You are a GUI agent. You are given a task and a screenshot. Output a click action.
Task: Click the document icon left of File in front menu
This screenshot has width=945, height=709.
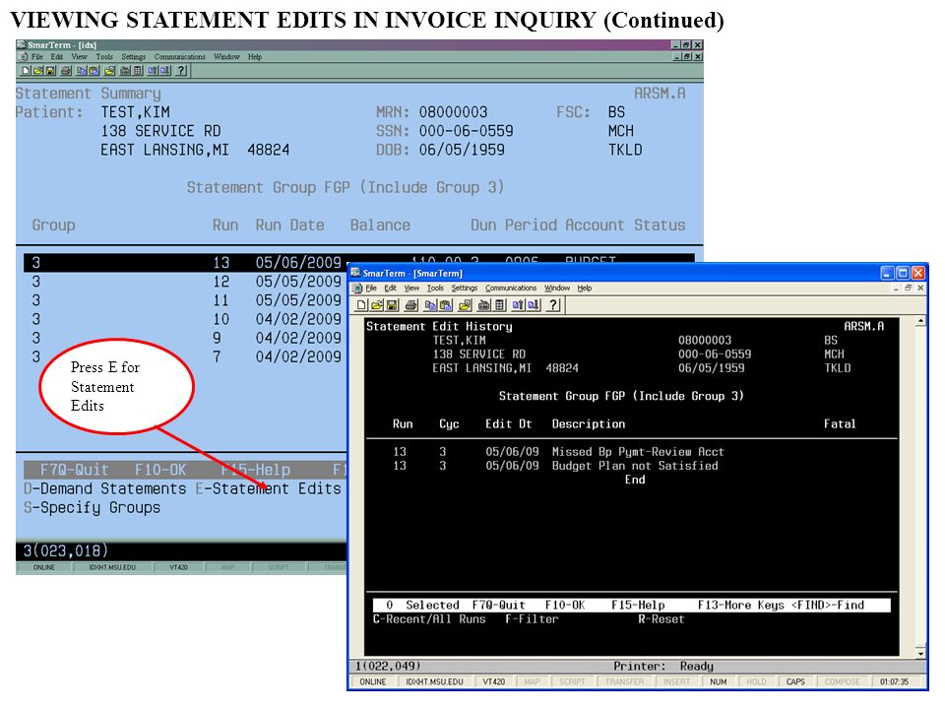tap(357, 289)
